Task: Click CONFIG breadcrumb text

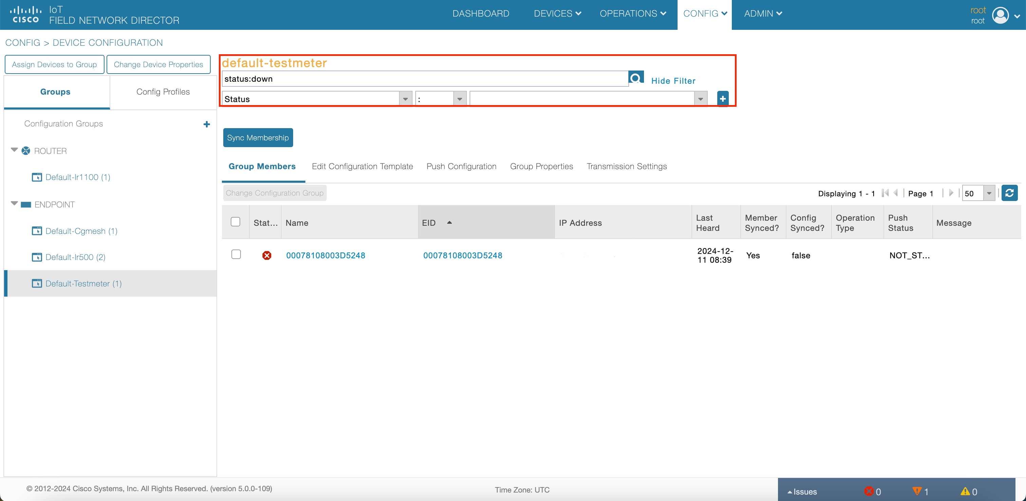Action: click(x=23, y=43)
